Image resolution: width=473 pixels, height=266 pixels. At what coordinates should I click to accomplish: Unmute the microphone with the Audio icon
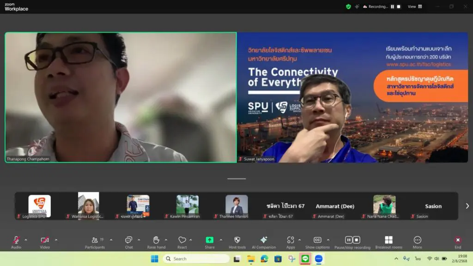coord(16,240)
